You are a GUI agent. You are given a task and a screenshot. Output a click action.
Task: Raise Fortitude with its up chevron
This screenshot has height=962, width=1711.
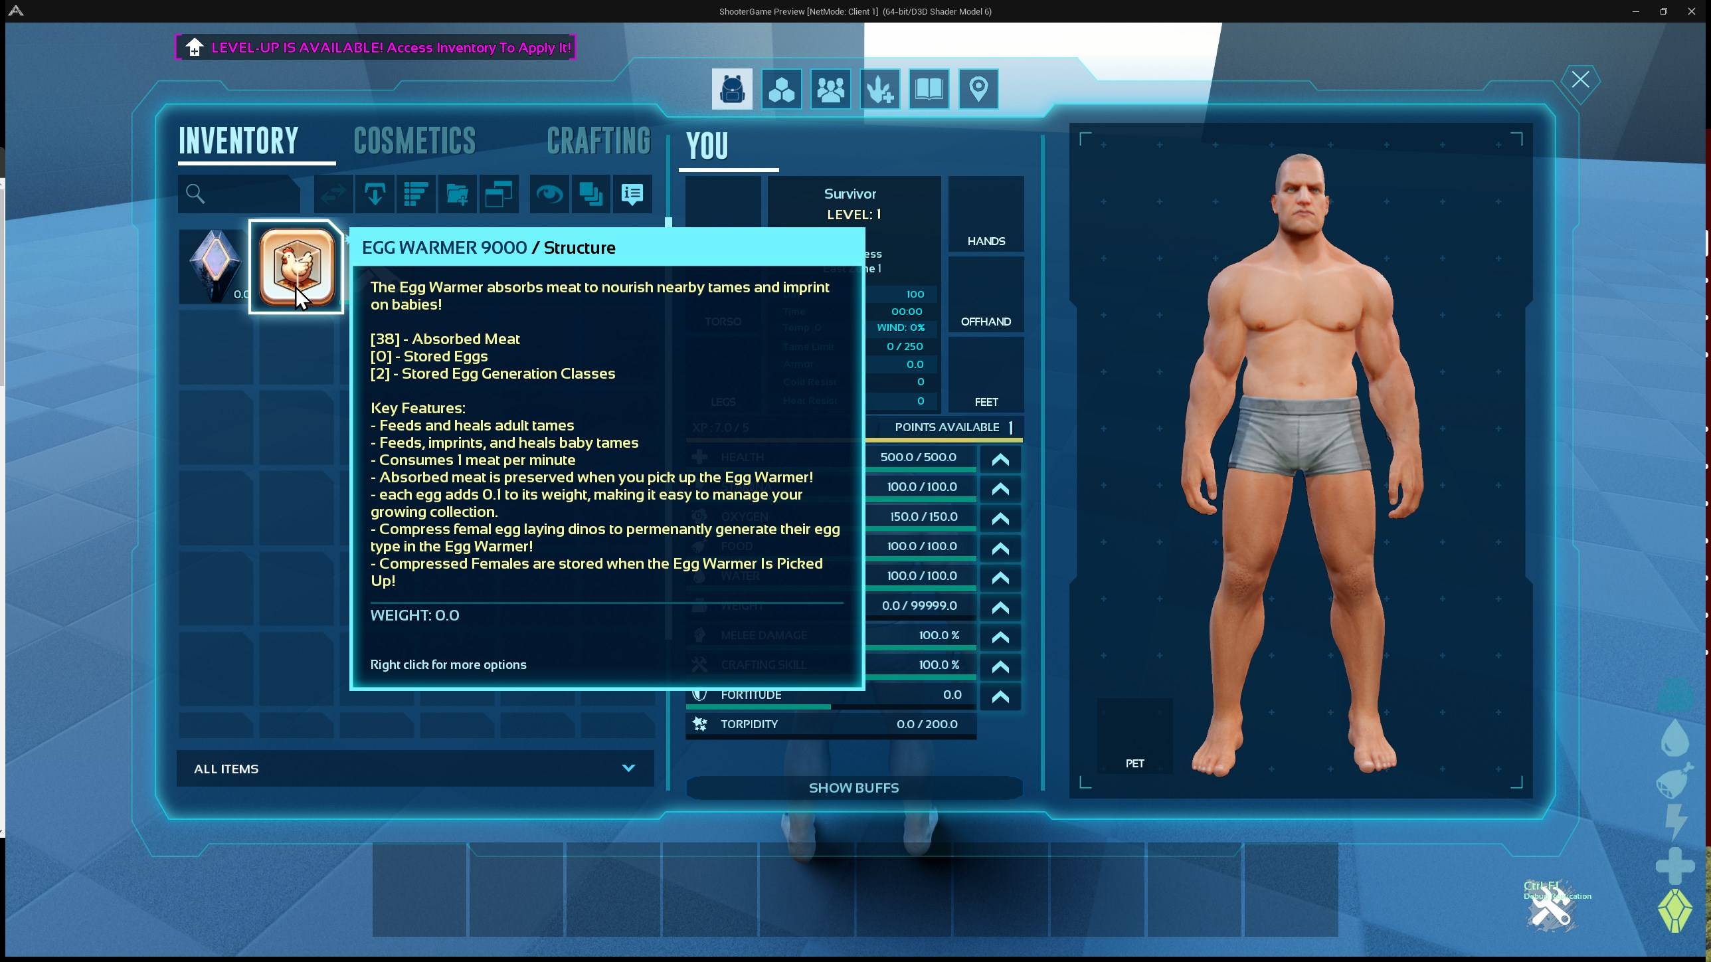tap(1000, 696)
